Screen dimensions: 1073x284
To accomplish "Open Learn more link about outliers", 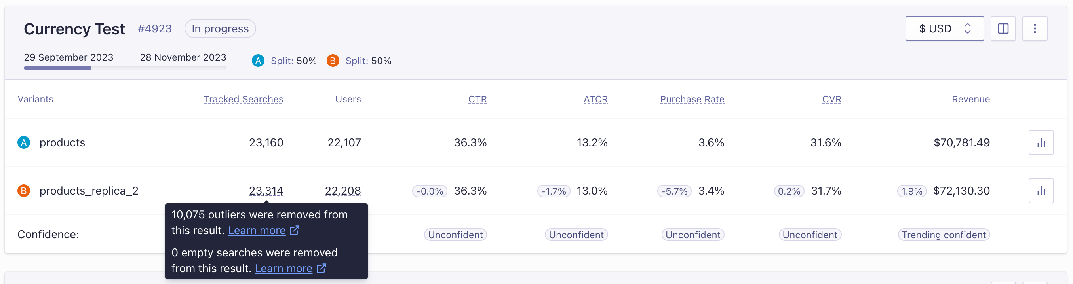I will click(x=257, y=230).
